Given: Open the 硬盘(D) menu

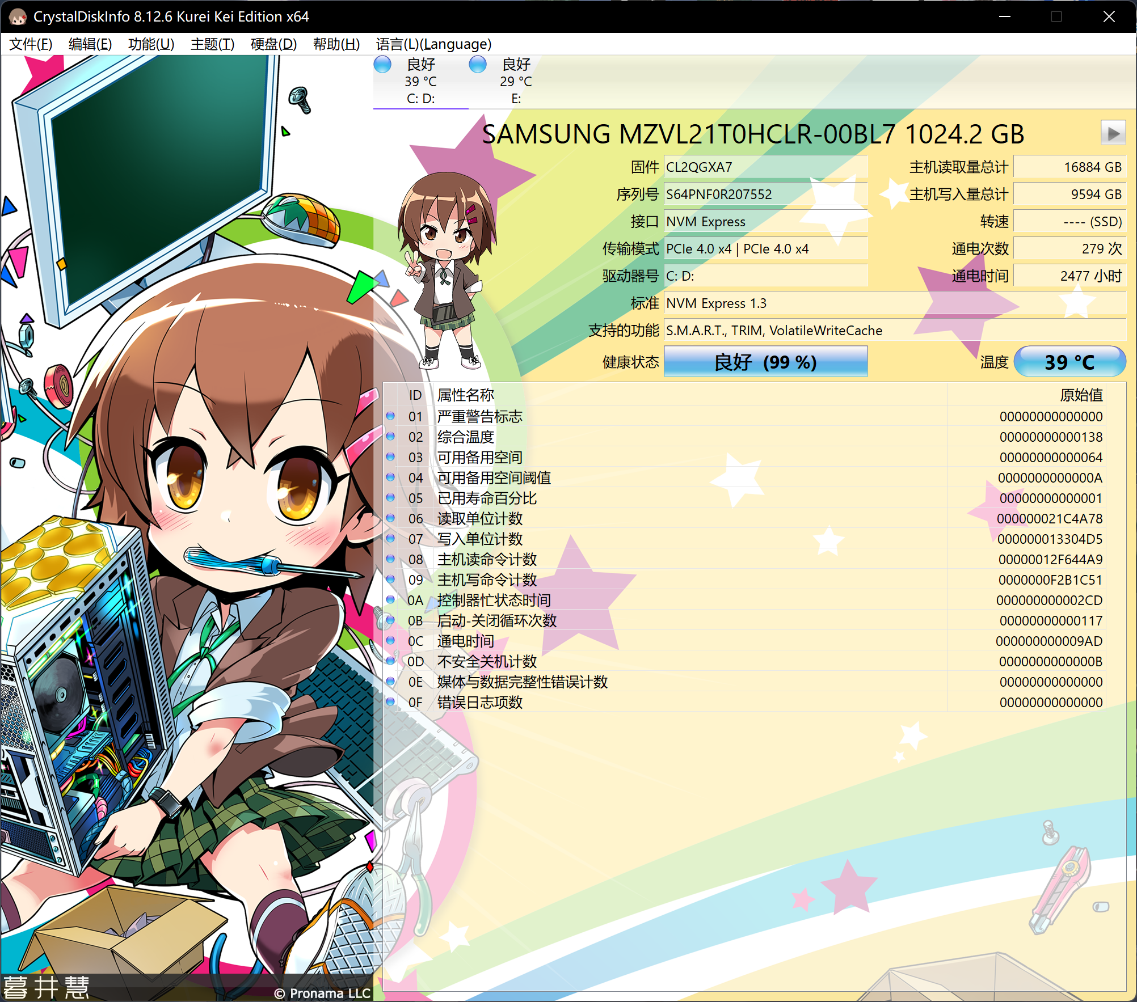Looking at the screenshot, I should coord(273,44).
